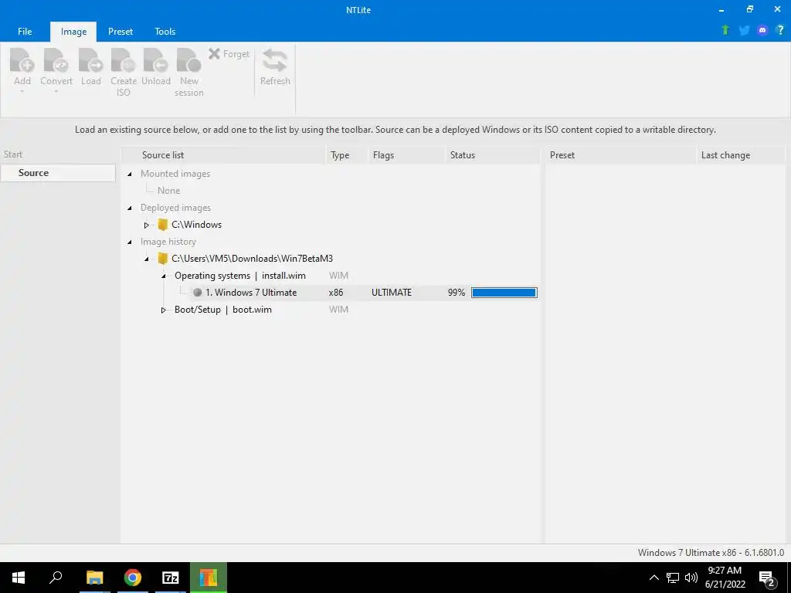
Task: Click the network status tray icon
Action: pyautogui.click(x=673, y=578)
